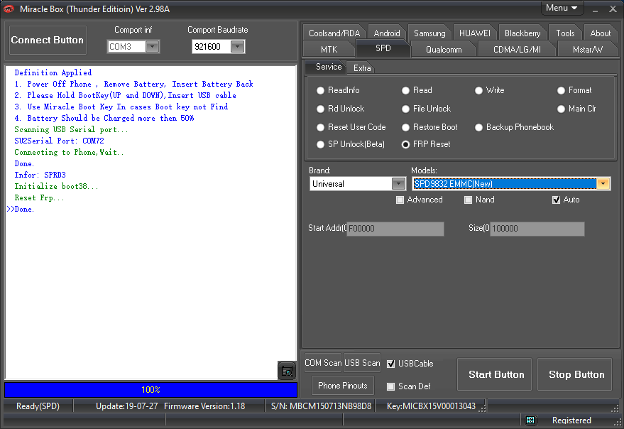Select the Read radio option
The image size is (624, 429).
tap(405, 90)
